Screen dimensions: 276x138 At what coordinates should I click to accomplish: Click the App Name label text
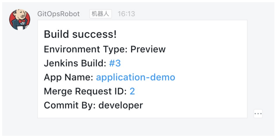pos(68,77)
